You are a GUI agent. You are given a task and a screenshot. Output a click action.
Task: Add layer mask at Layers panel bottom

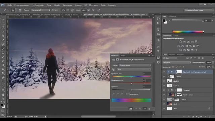tap(193, 117)
